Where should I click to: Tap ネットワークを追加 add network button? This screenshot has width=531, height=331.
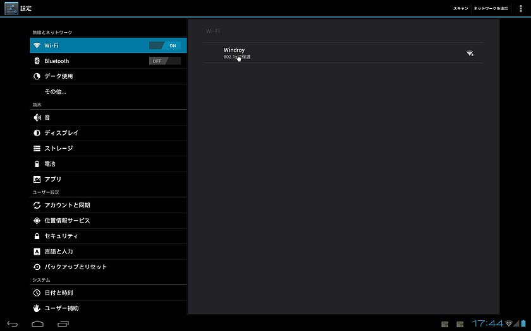coord(491,8)
